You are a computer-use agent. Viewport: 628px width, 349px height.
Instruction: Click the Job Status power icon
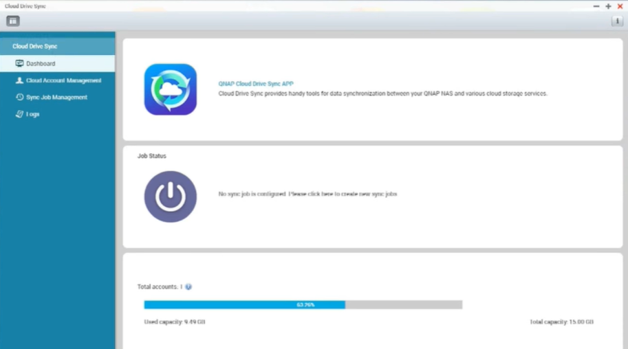coord(170,196)
